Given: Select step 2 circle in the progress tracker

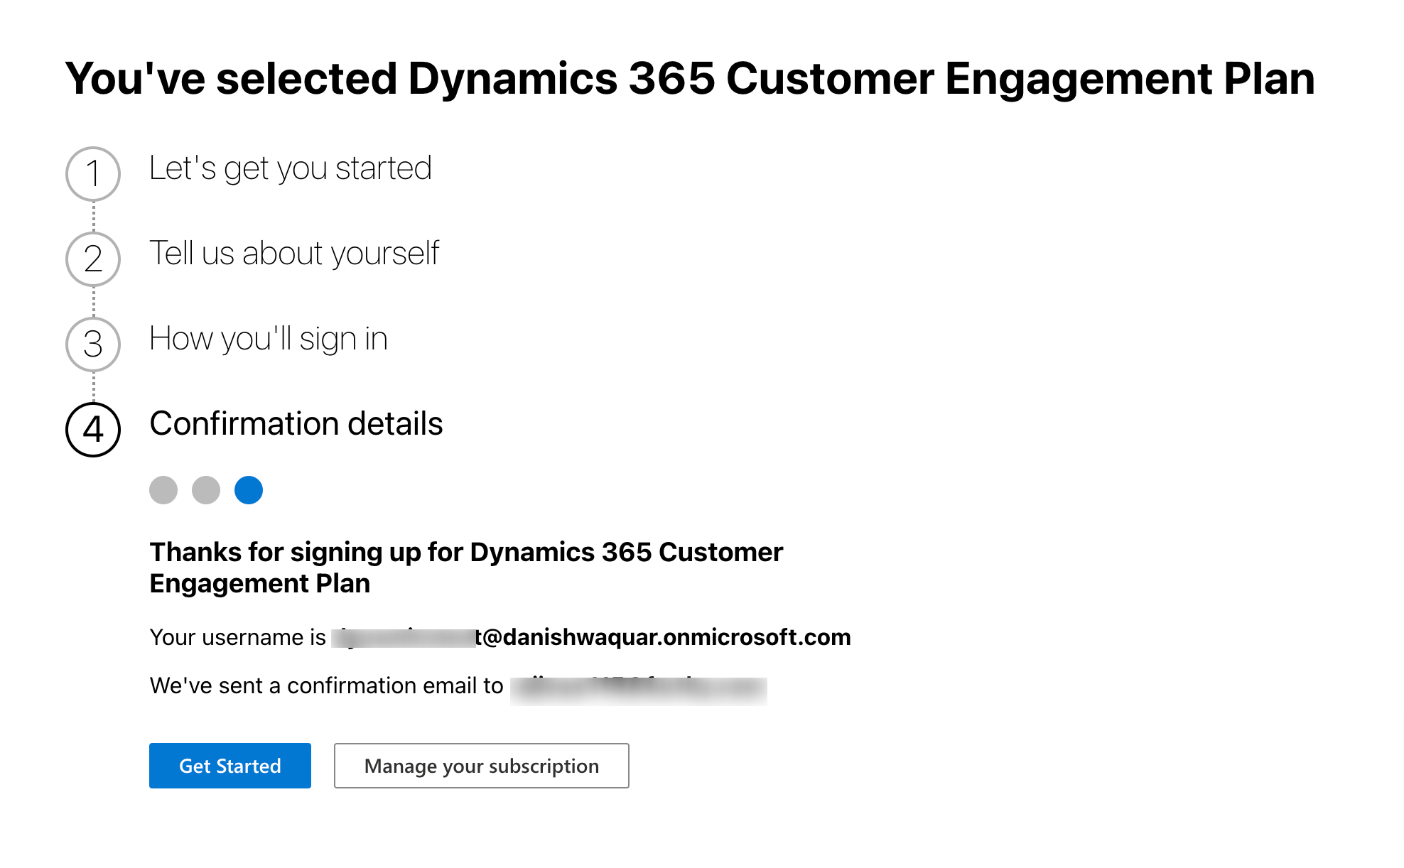Looking at the screenshot, I should click(92, 258).
